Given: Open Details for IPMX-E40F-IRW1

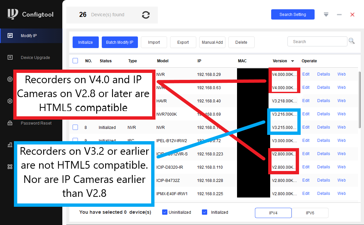Looking at the screenshot, I should pos(324,193).
